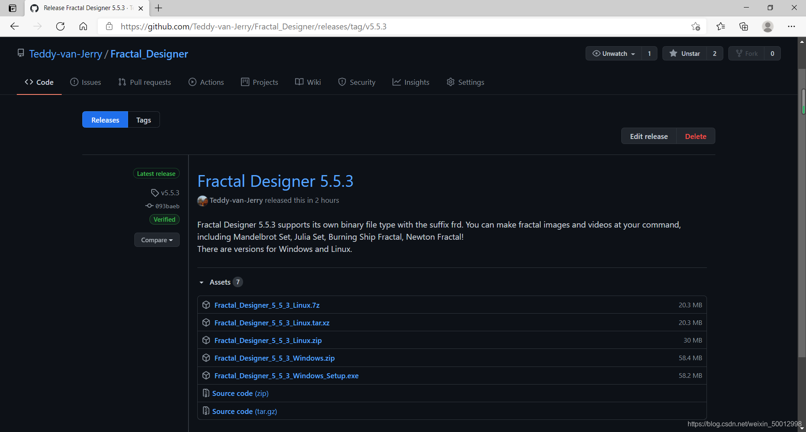Switch to the Actions tab
This screenshot has height=432, width=806.
(x=206, y=82)
